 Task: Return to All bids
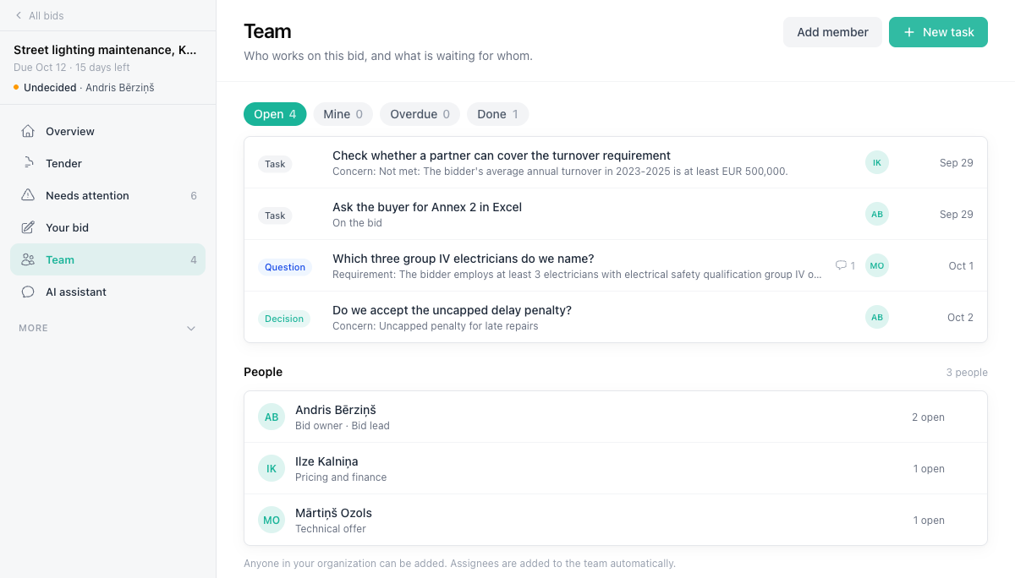39,15
